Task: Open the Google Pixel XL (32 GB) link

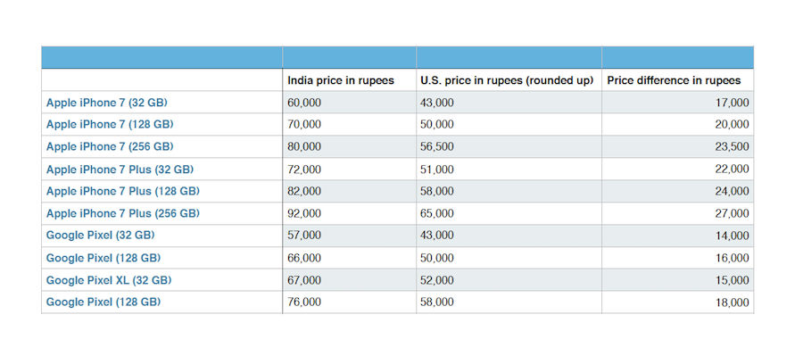Action: 109,280
